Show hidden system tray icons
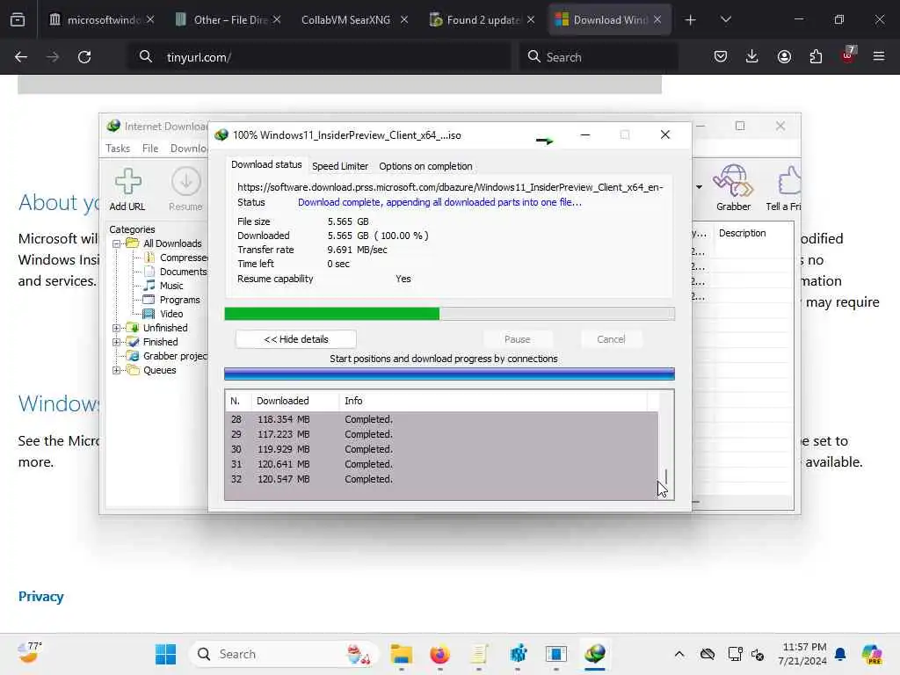 click(679, 654)
